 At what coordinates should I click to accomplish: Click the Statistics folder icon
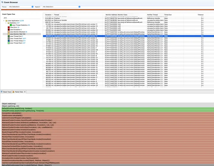tap(9, 23)
